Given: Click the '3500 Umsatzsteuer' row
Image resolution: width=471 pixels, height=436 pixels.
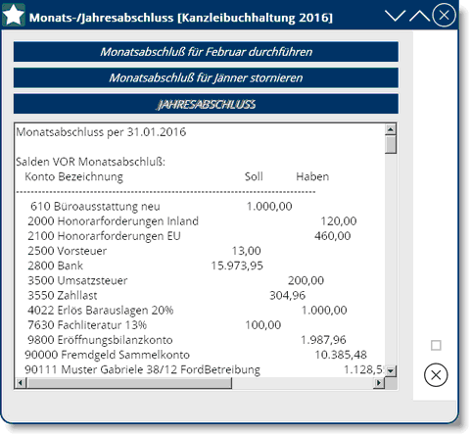Looking at the screenshot, I should (200, 280).
